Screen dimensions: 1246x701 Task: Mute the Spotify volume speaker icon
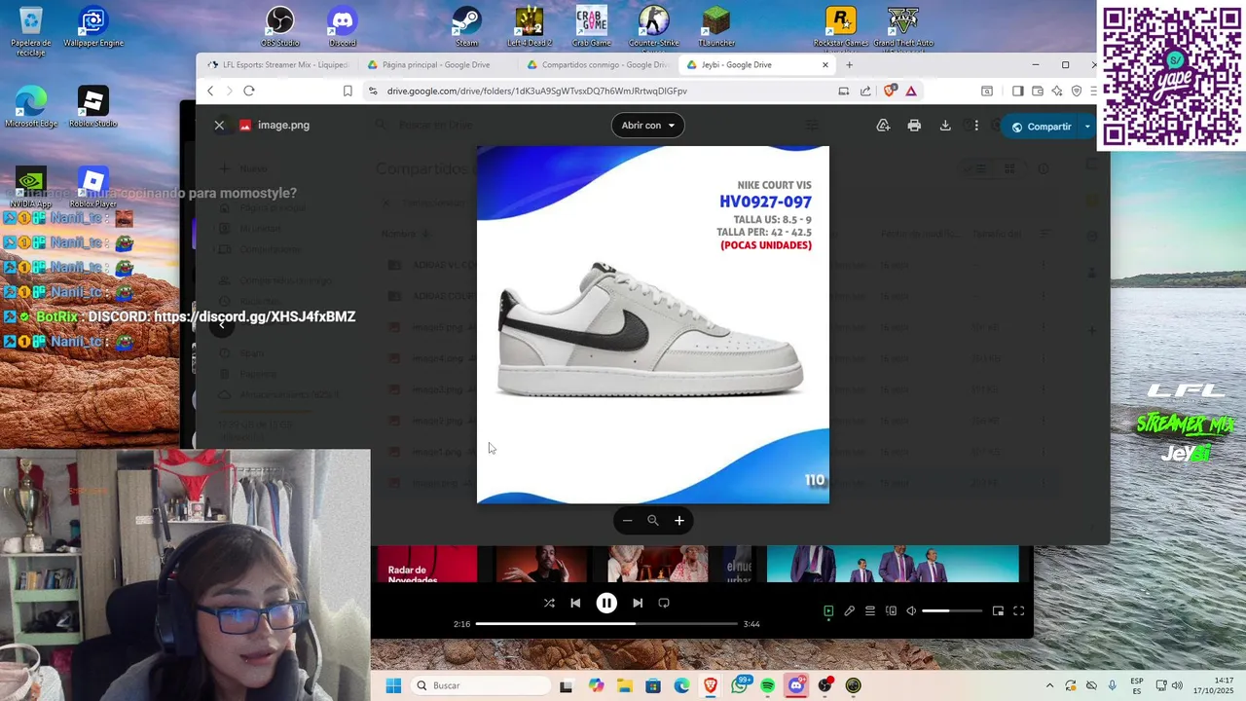[x=911, y=611]
